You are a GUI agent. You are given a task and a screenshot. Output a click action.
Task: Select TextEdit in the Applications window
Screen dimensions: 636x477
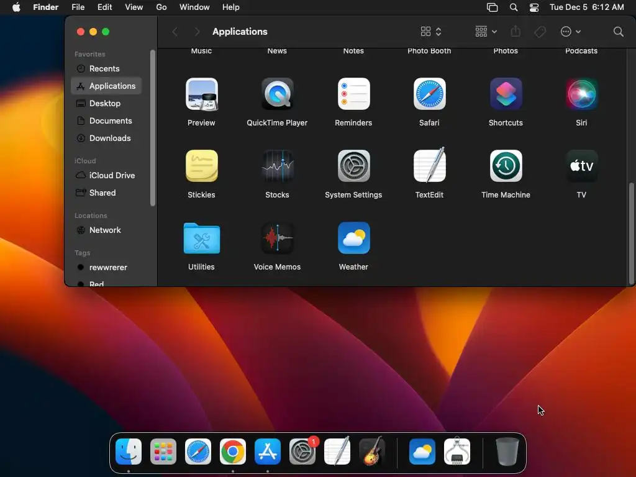[430, 165]
